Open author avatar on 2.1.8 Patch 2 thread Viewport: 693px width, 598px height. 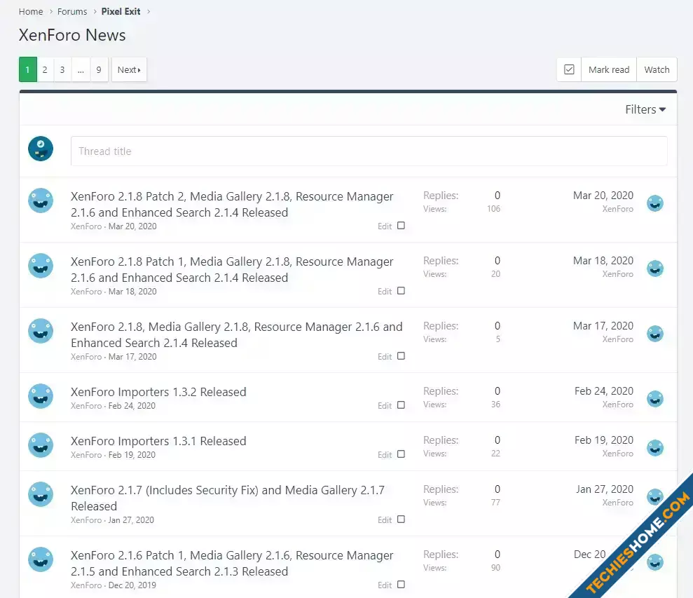[41, 201]
